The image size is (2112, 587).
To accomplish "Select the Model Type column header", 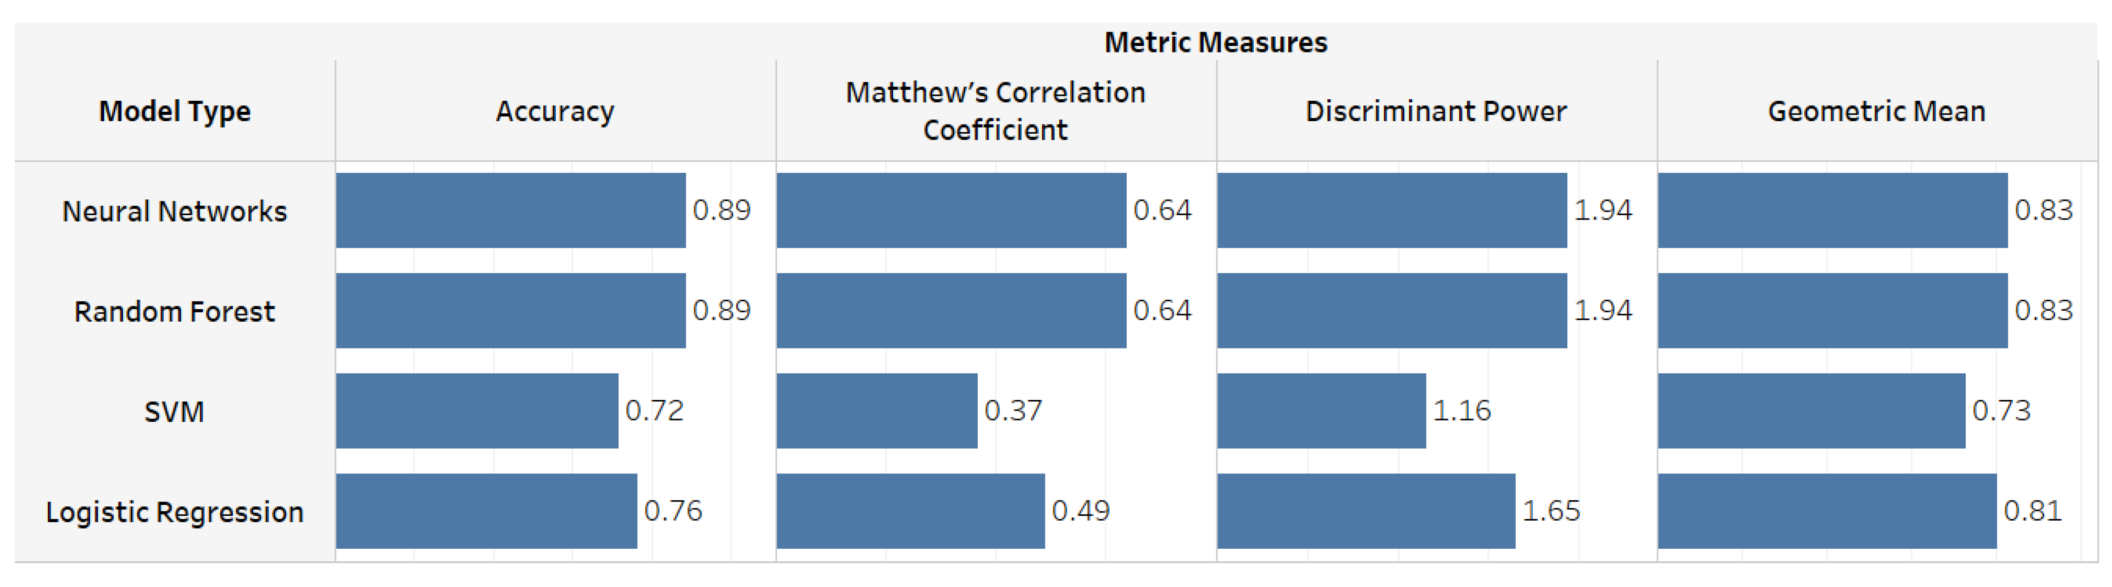I will coord(174,111).
